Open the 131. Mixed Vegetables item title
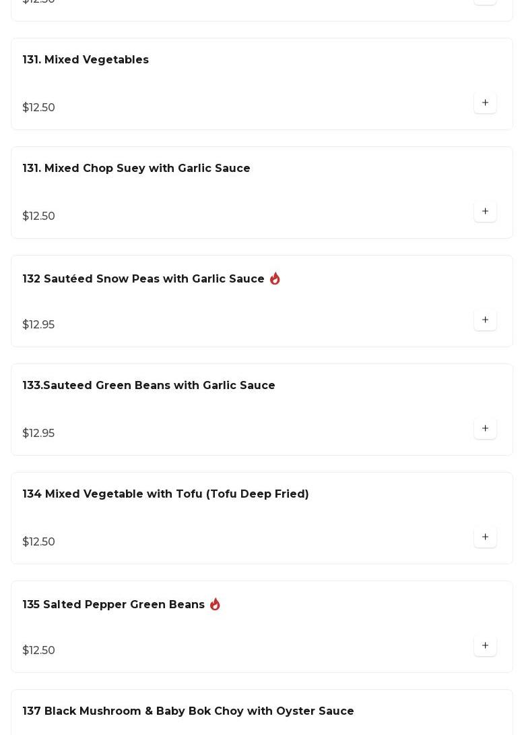Image resolution: width=524 pixels, height=735 pixels. (x=86, y=60)
